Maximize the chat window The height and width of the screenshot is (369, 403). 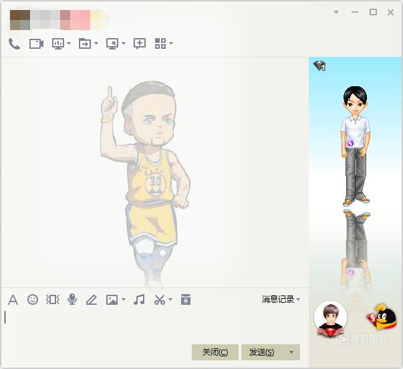pos(373,12)
